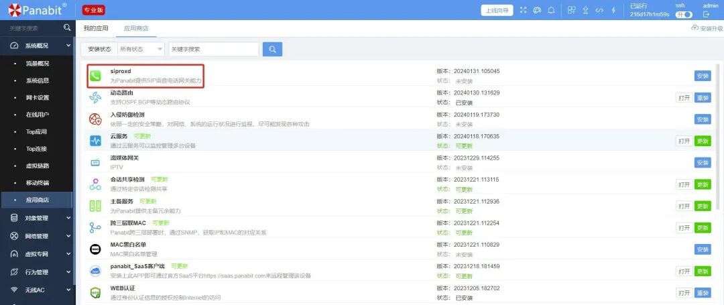Click the 云服务 app icon
724x305 pixels.
point(95,141)
